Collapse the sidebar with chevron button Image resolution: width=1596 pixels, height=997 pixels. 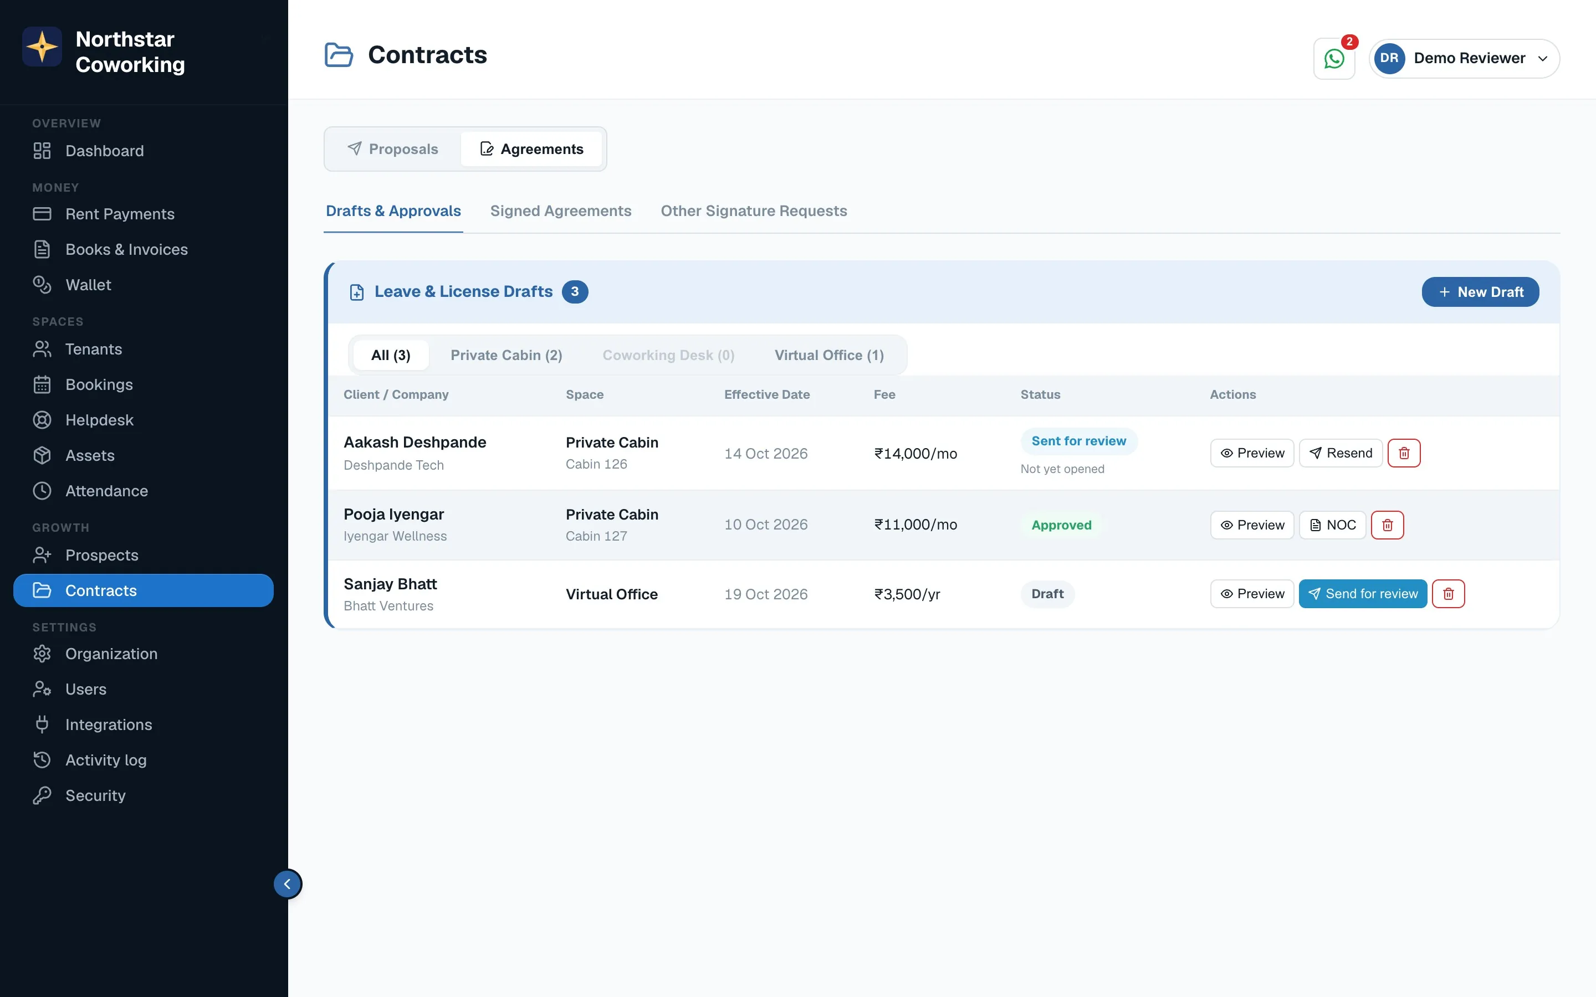(x=288, y=883)
